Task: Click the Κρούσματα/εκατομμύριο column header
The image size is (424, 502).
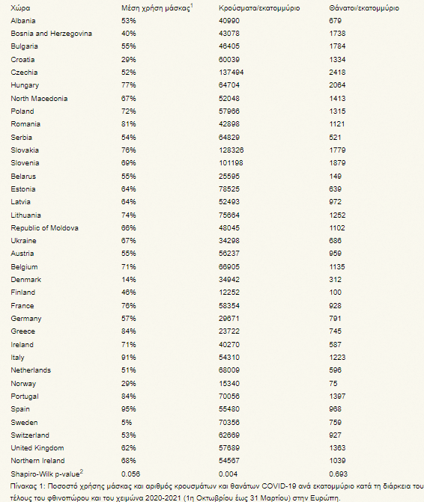Action: pos(259,8)
